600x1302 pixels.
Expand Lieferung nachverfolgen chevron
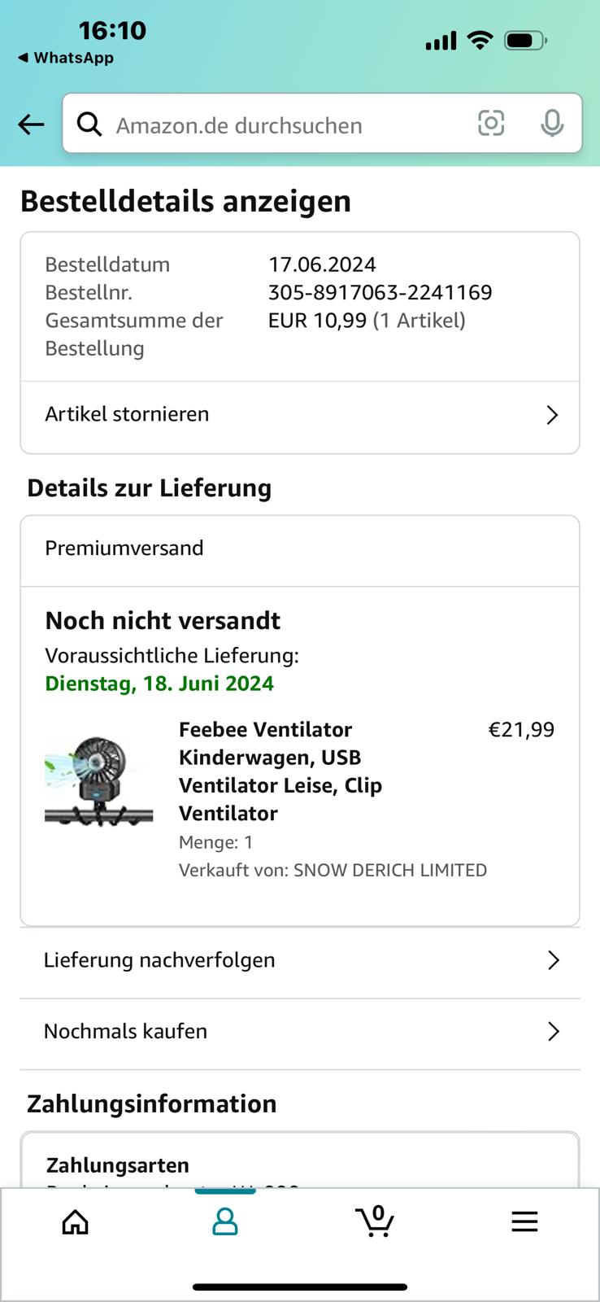coord(554,960)
